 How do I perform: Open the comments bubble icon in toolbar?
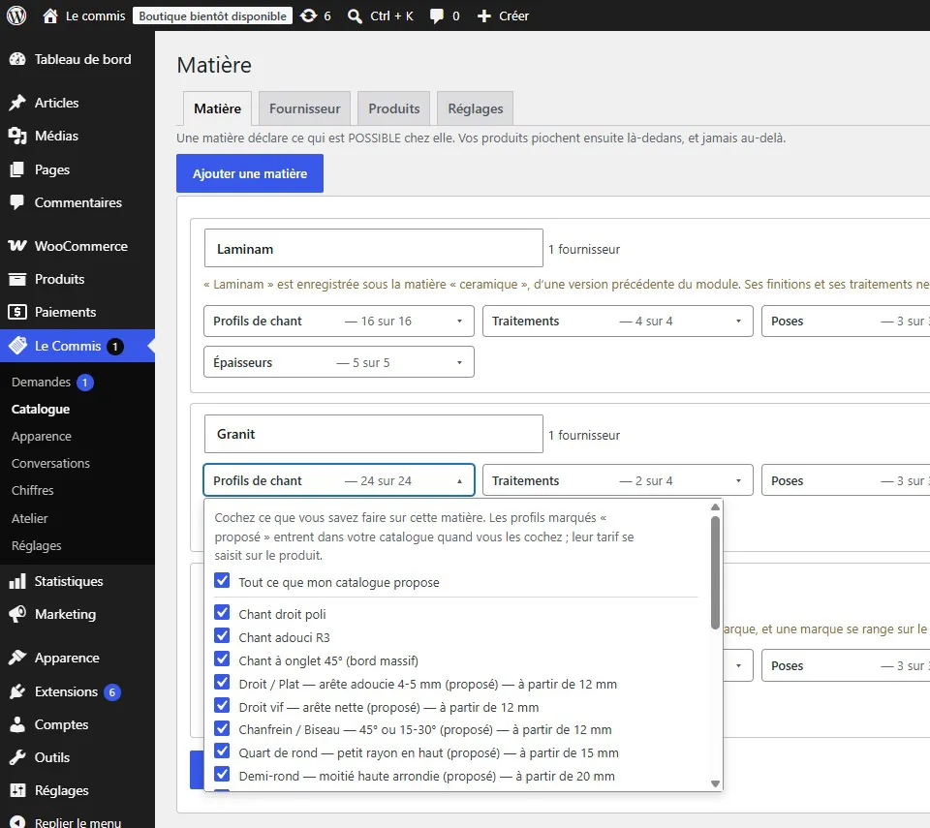pos(437,16)
